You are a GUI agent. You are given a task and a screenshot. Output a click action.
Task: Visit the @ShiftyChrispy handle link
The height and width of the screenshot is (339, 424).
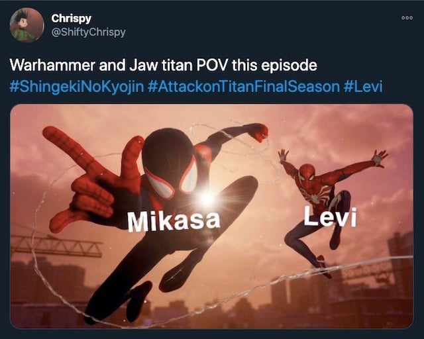tap(88, 32)
